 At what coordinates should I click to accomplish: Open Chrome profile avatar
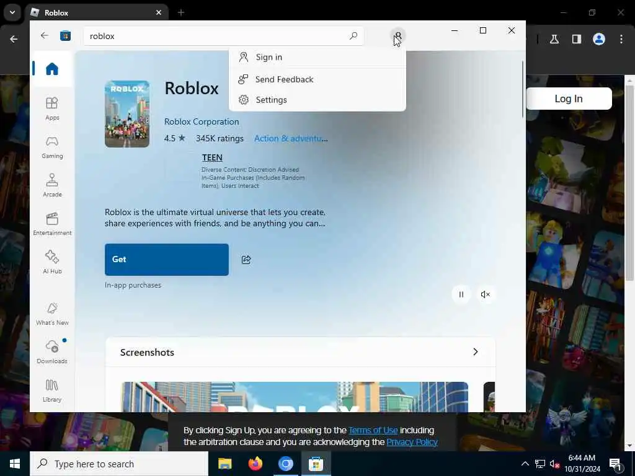coord(599,39)
